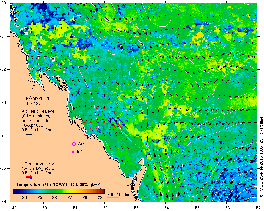Click the latitude axis label '-22'
Image resolution: width=264 pixels, height=211 pixels.
4,69
